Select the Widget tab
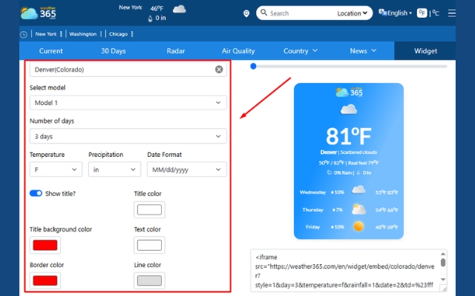The width and height of the screenshot is (475, 296). pos(425,51)
